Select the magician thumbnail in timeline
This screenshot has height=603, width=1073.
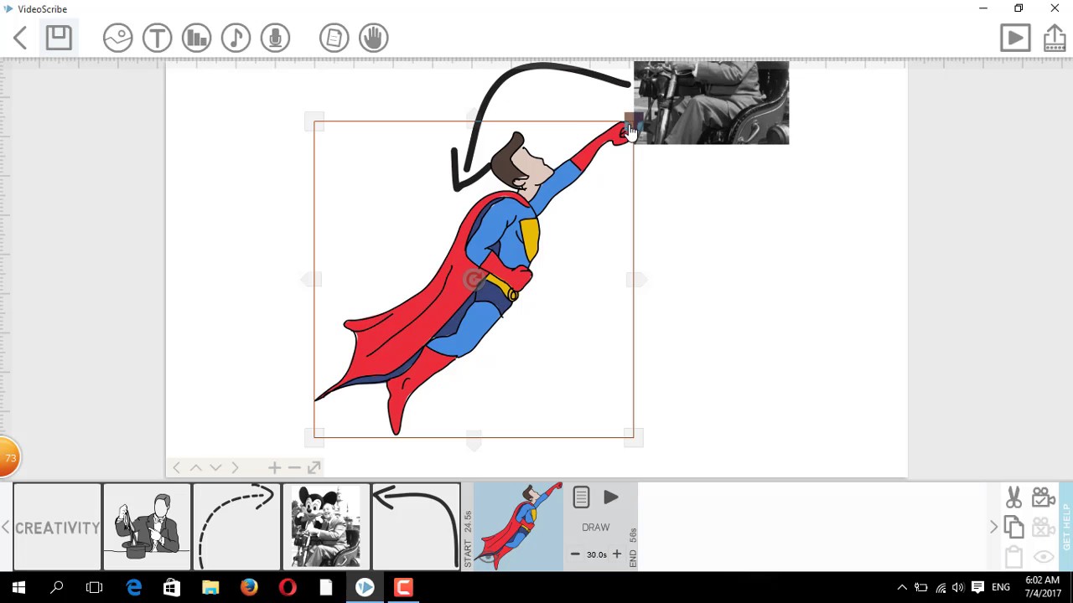click(147, 527)
